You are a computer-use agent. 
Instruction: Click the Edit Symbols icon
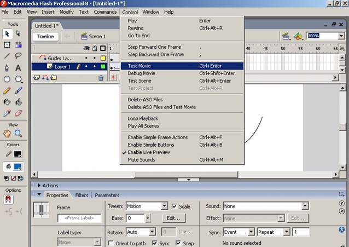click(298, 36)
